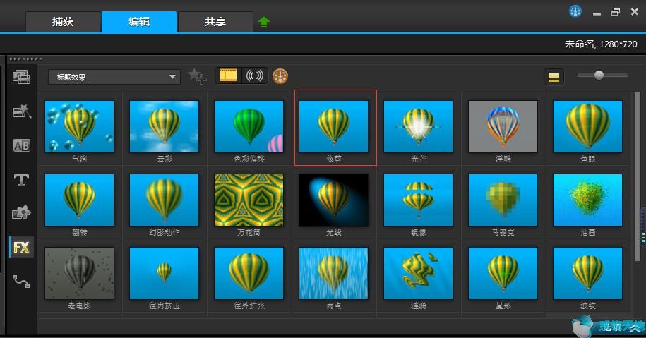The height and width of the screenshot is (338, 646).
Task: Click the green upload arrow next to 共享
Action: (264, 22)
